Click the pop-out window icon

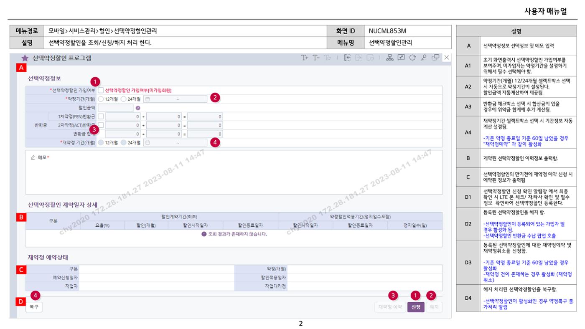(x=436, y=58)
